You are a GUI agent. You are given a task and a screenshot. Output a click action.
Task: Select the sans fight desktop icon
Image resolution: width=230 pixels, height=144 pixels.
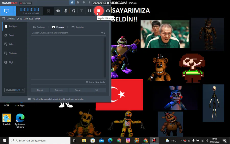coord(20,105)
